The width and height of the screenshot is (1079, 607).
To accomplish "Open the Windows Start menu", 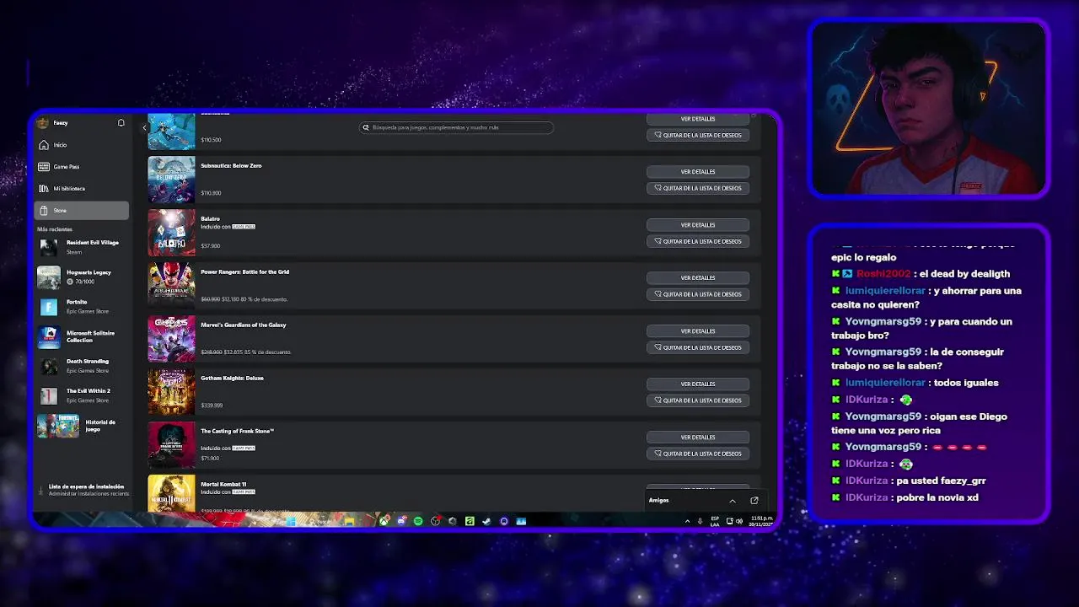I will pyautogui.click(x=290, y=521).
